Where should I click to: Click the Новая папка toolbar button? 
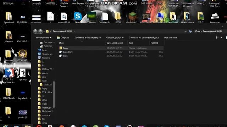coord(171,38)
